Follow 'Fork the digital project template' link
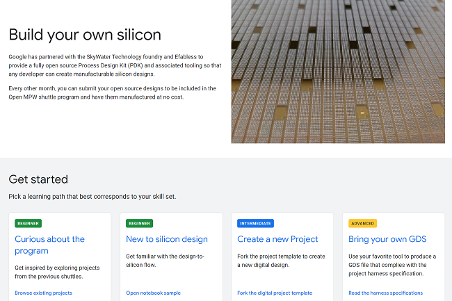452x301 pixels. (275, 293)
